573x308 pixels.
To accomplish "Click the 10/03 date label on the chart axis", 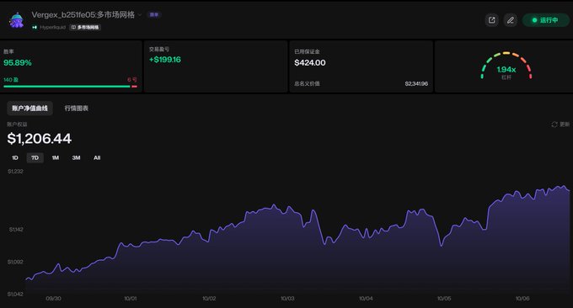I will pos(287,299).
